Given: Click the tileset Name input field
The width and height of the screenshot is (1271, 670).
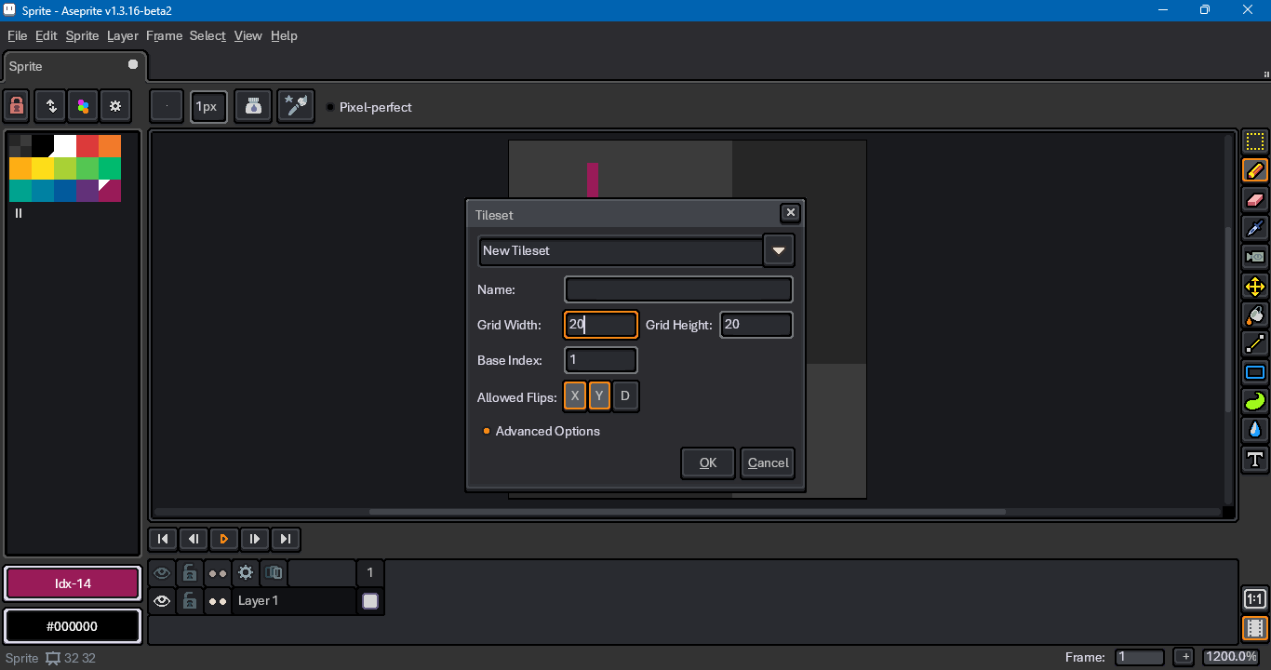Looking at the screenshot, I should pyautogui.click(x=678, y=289).
